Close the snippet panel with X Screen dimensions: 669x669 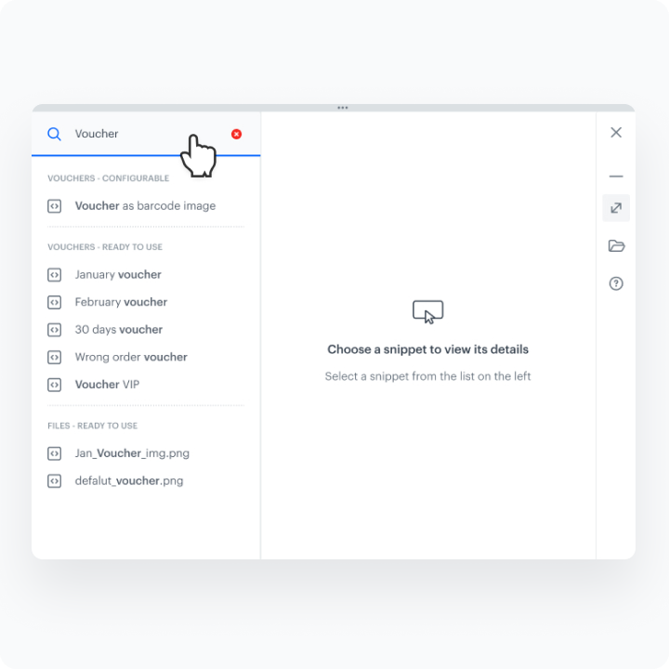[616, 133]
